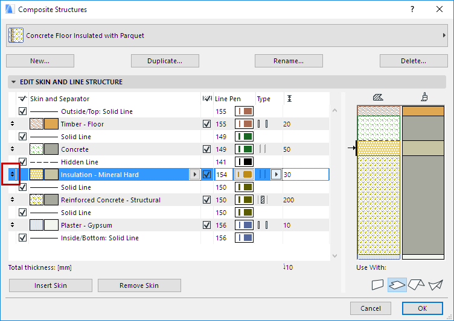Click pen 156 swatch on Plaster - Gypsum row
The height and width of the screenshot is (321, 454).
click(244, 225)
